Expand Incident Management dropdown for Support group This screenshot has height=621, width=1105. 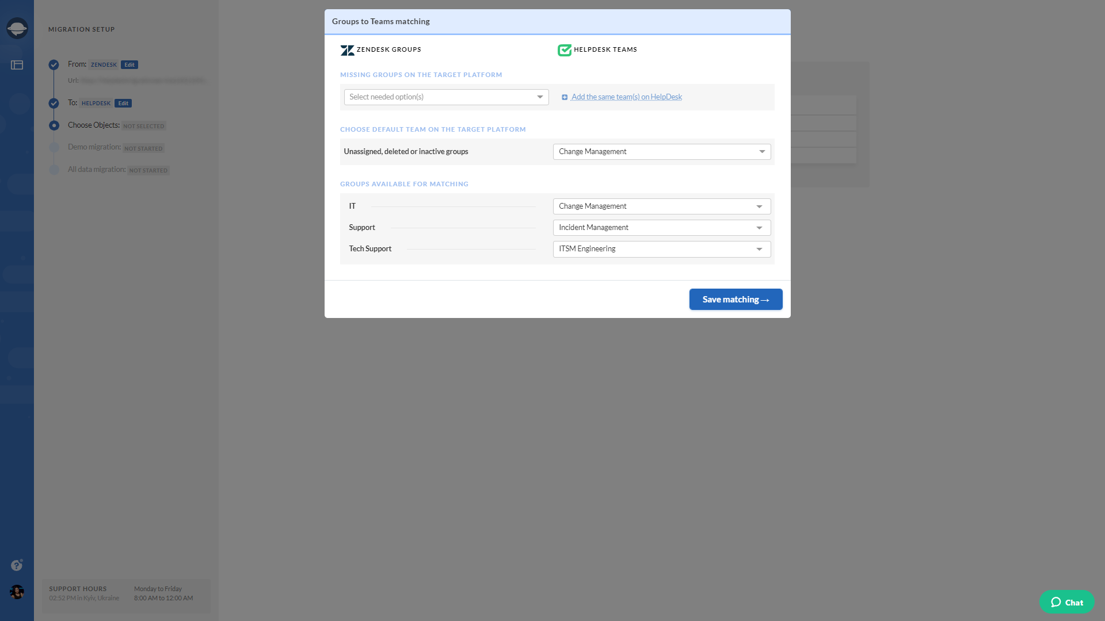click(661, 227)
